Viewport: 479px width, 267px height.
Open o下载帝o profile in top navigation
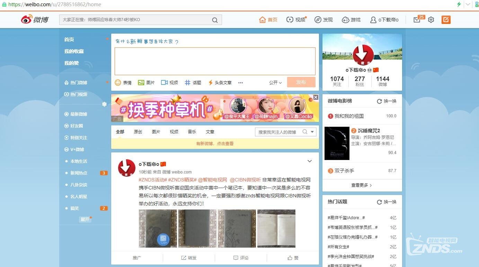(x=384, y=20)
